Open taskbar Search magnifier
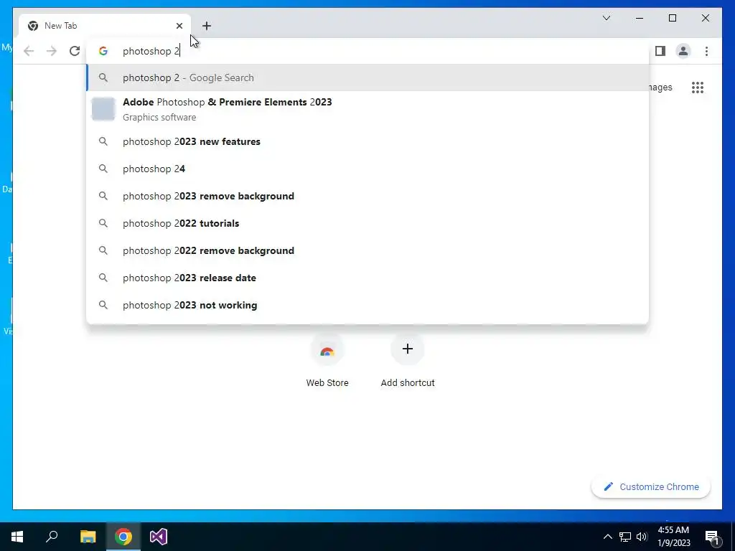Screen dimensions: 735x551 [52, 537]
